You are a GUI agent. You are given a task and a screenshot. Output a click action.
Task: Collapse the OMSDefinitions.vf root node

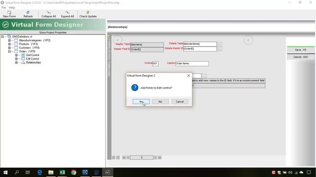2,37
